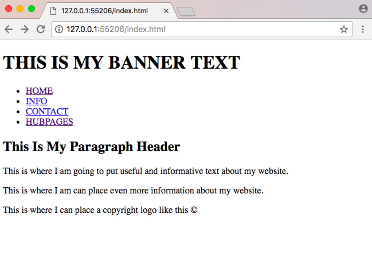
Task: Open a new tab with the blank tab button
Action: pyautogui.click(x=186, y=11)
